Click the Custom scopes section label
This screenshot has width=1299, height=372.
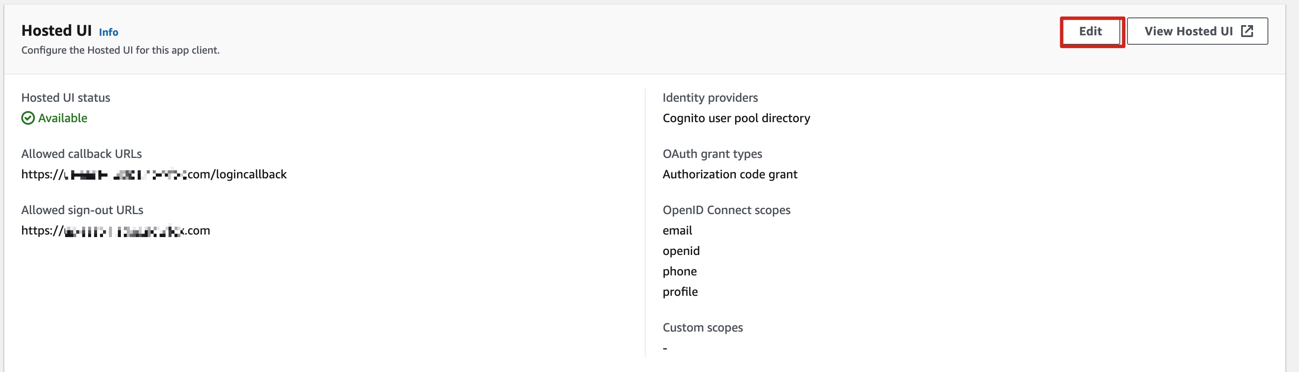[703, 327]
